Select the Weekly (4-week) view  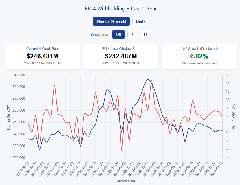(111, 21)
